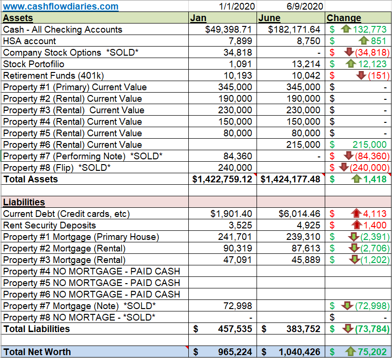Select the HSA account label
This screenshot has height=358, width=392.
point(29,41)
